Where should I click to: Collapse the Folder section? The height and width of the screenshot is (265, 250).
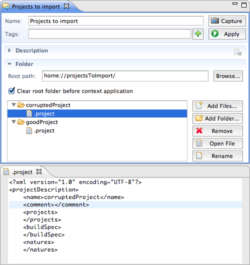9,64
